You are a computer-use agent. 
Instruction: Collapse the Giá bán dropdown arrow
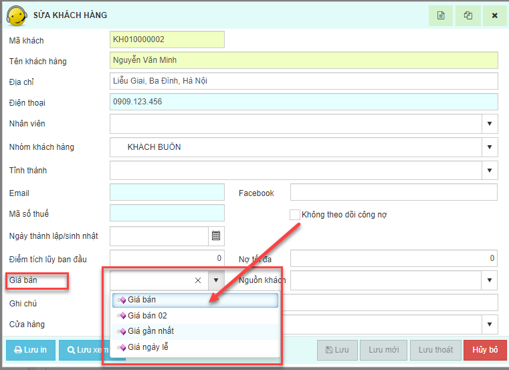(216, 280)
